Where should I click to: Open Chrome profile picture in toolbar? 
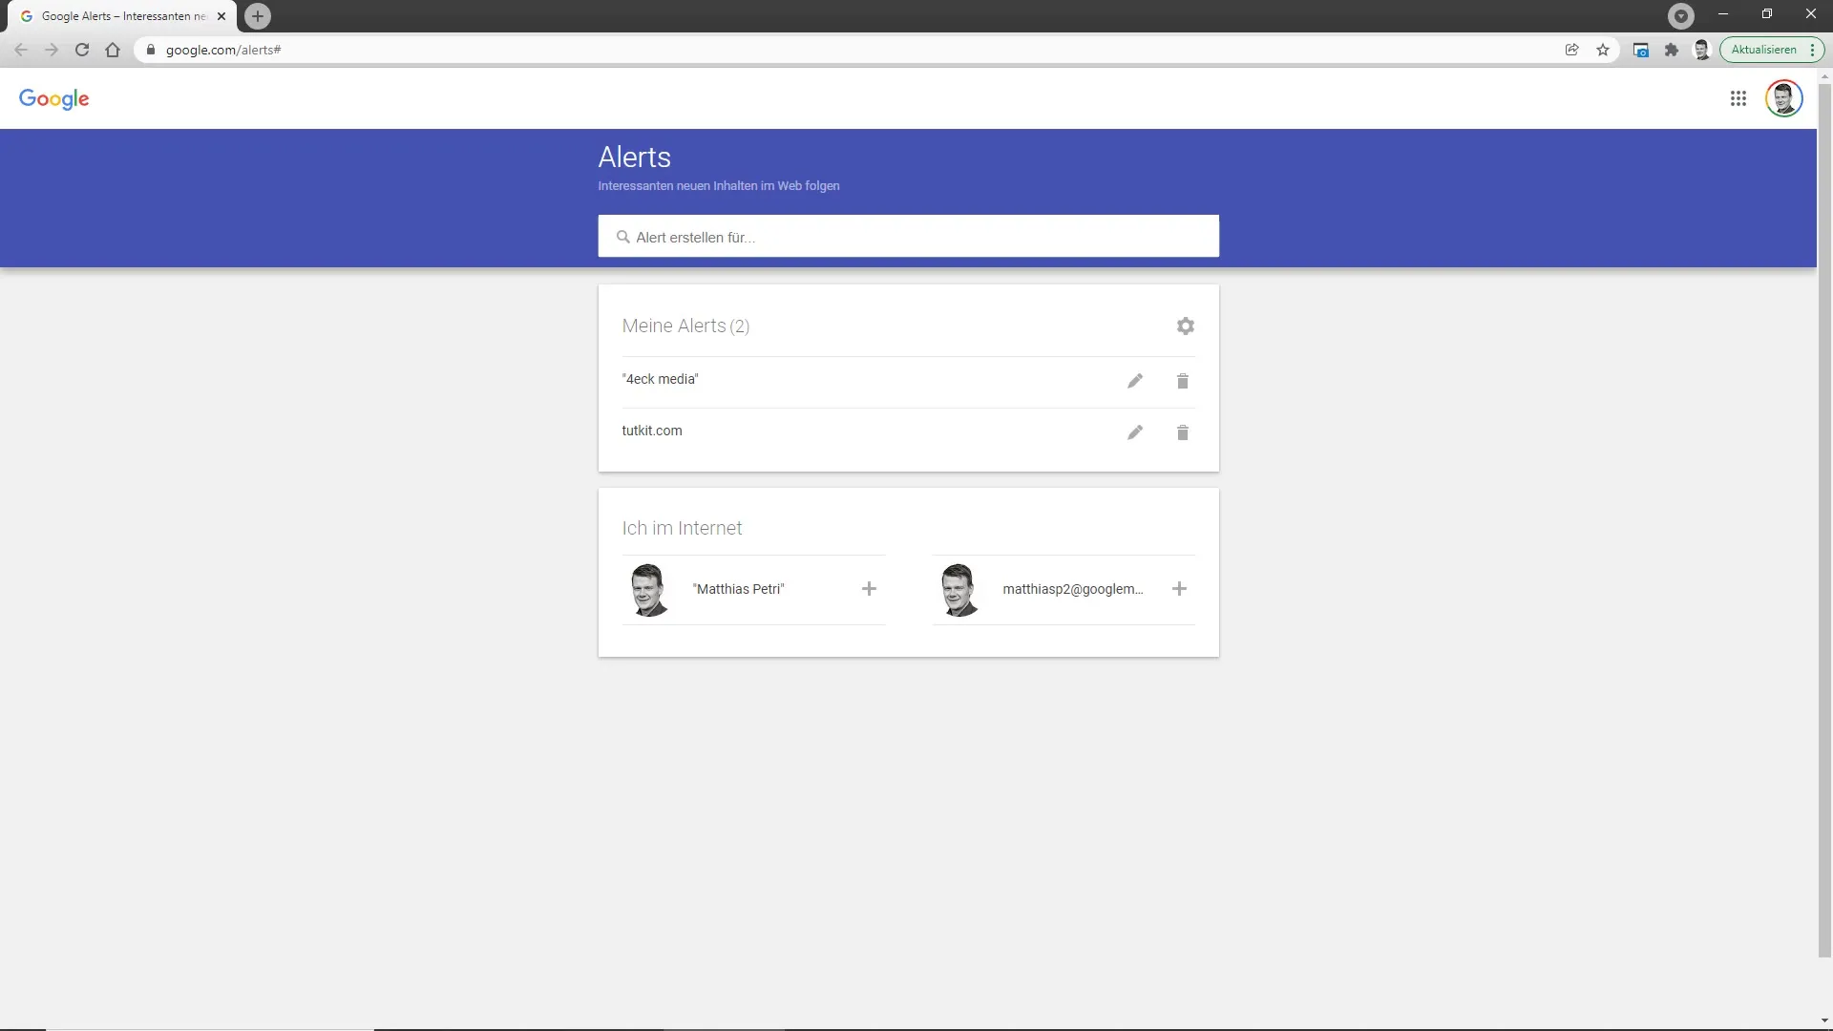pos(1702,50)
